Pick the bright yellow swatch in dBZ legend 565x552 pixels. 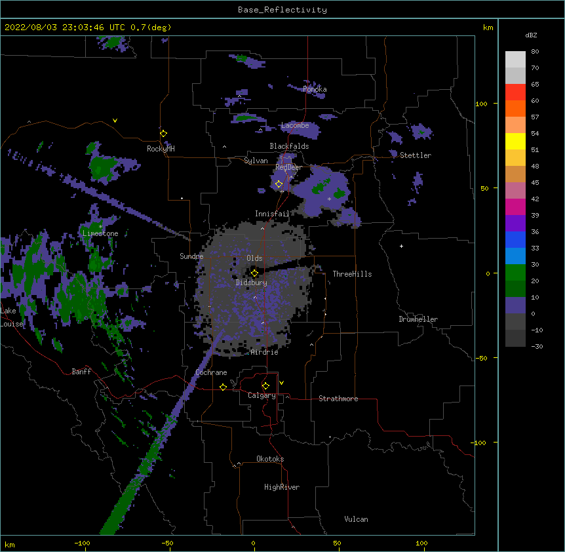[515, 141]
